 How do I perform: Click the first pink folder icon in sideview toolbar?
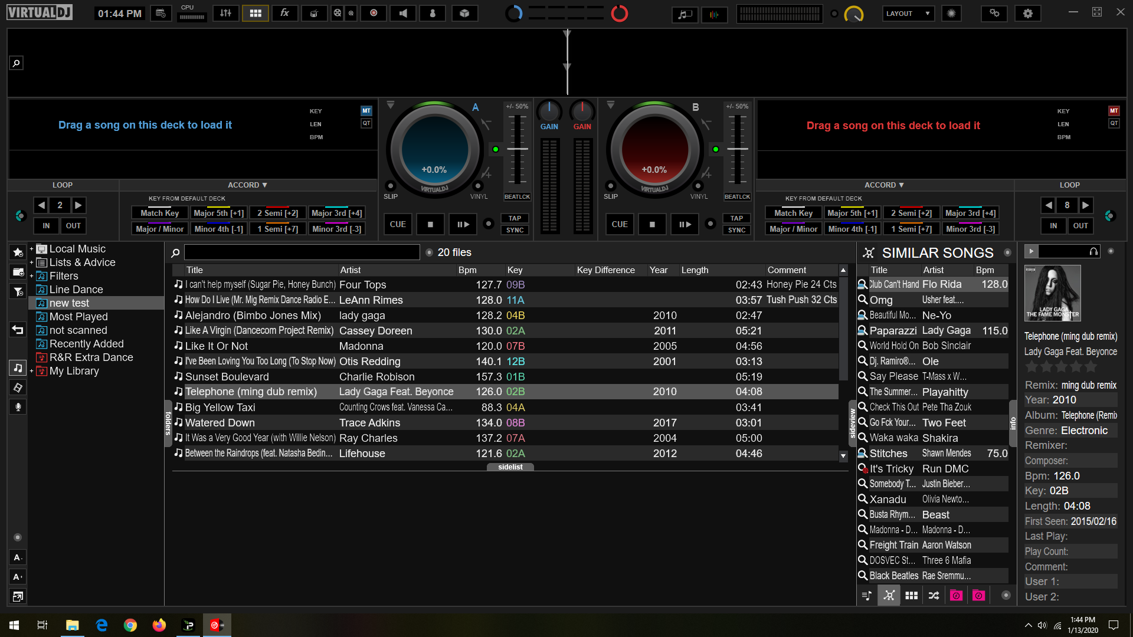[956, 596]
